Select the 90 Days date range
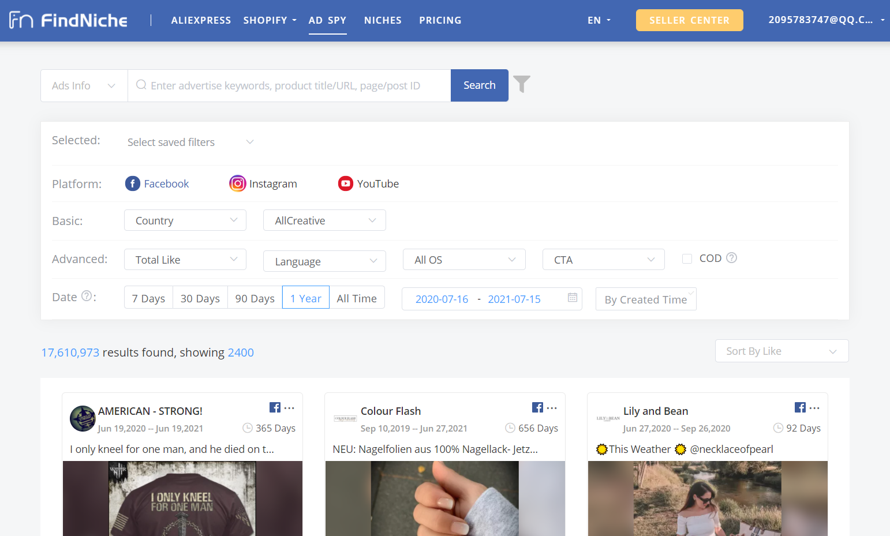The width and height of the screenshot is (890, 536). coord(255,298)
